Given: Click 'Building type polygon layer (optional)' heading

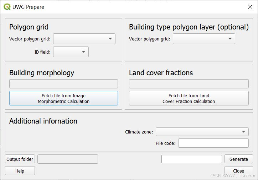Looking at the screenshot, I should pyautogui.click(x=189, y=27).
